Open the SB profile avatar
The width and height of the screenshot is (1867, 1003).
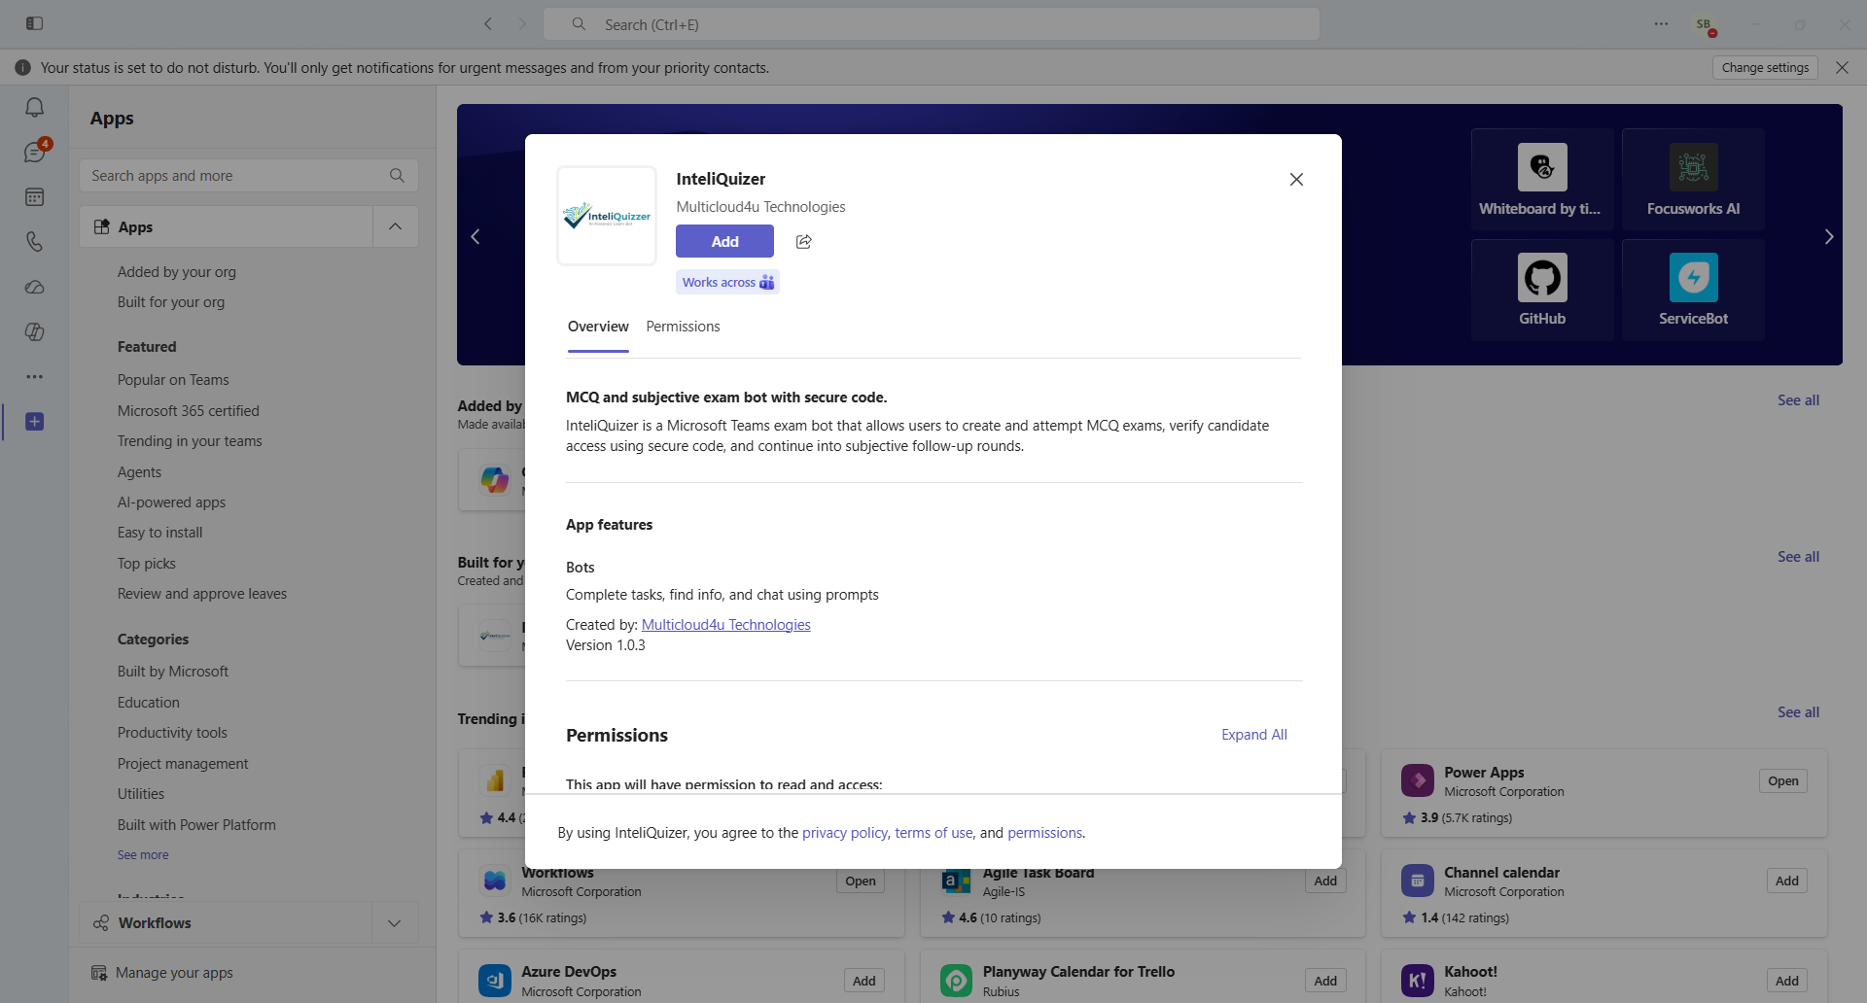click(x=1704, y=24)
